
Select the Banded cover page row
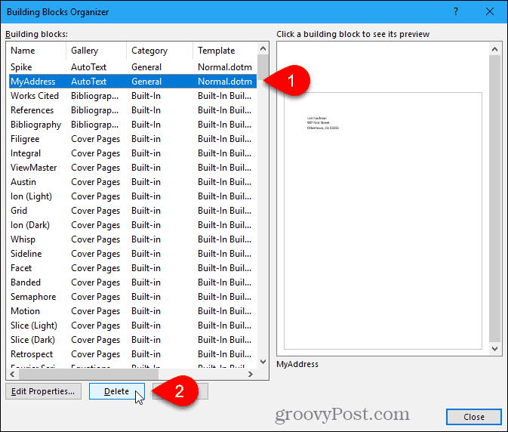pos(133,282)
